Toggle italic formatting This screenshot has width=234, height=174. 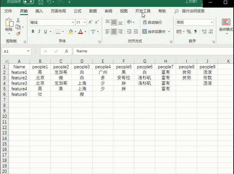(x=39, y=32)
